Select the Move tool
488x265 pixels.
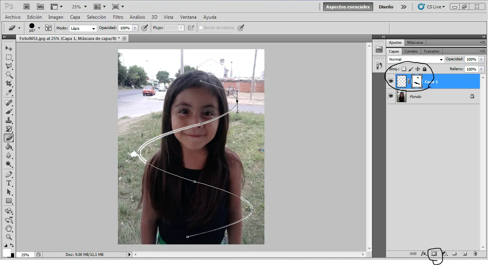(x=9, y=48)
